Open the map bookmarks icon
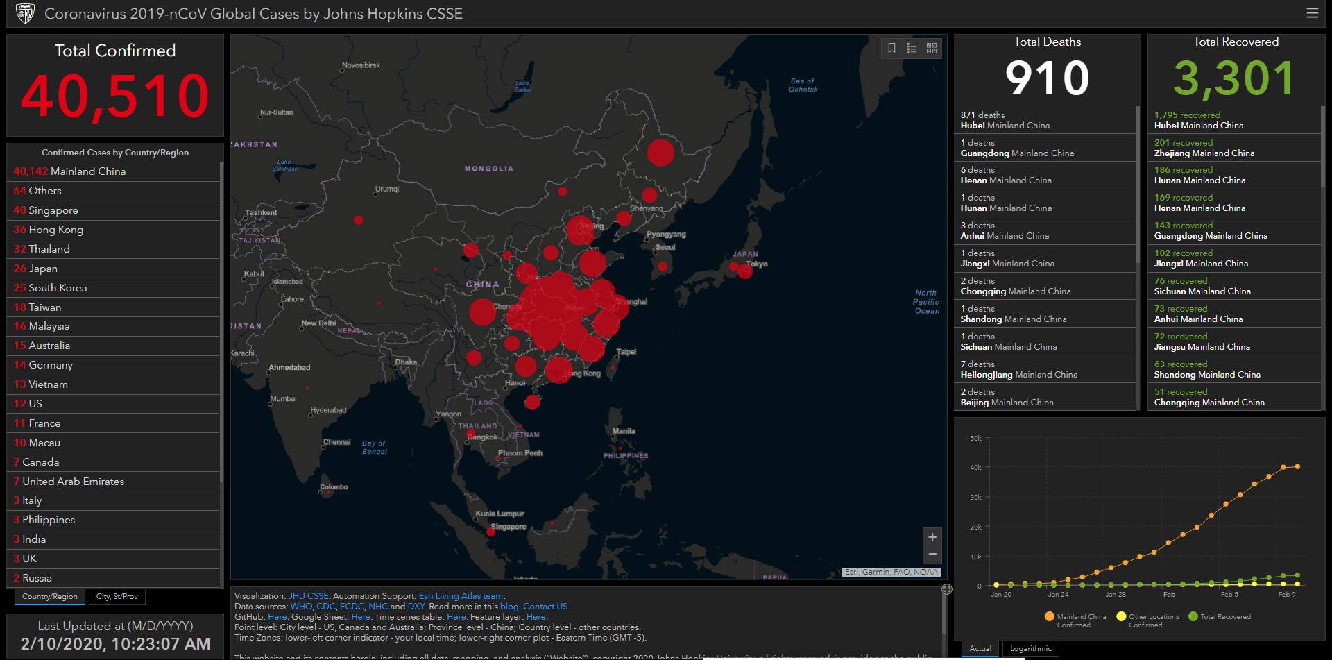 tap(892, 48)
